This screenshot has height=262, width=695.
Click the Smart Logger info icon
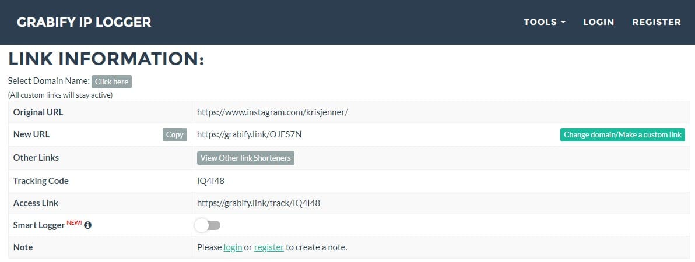(x=88, y=225)
